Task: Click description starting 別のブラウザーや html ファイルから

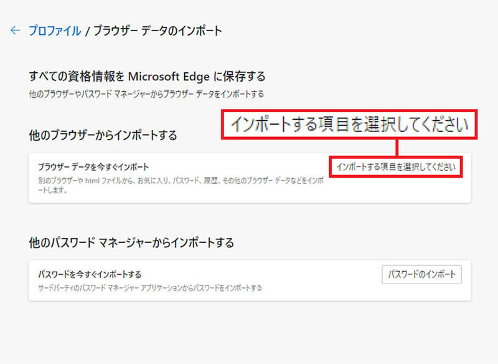Action: [x=181, y=185]
